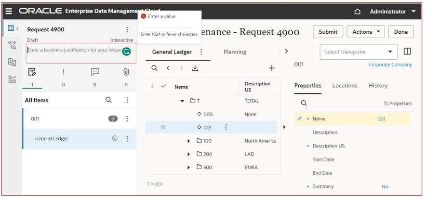This screenshot has height=198, width=426.
Task: Open All Items three-dot menu
Action: (127, 100)
